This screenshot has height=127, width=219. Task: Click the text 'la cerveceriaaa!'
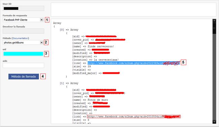coord(106,60)
